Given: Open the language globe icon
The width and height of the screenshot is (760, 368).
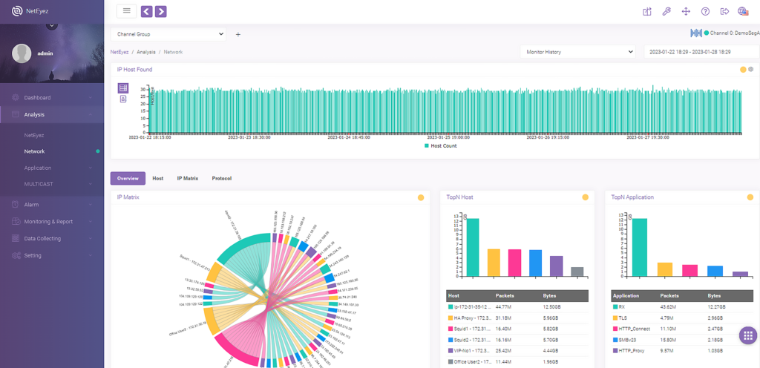Looking at the screenshot, I should (x=743, y=12).
